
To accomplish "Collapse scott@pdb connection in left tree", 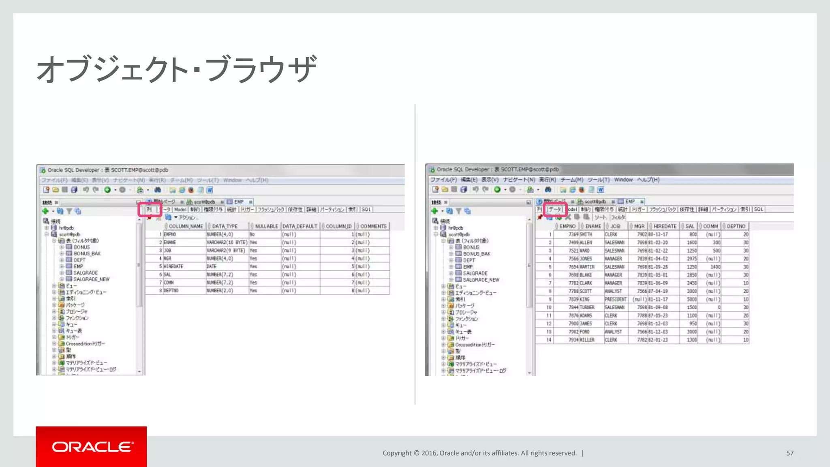I will click(47, 234).
